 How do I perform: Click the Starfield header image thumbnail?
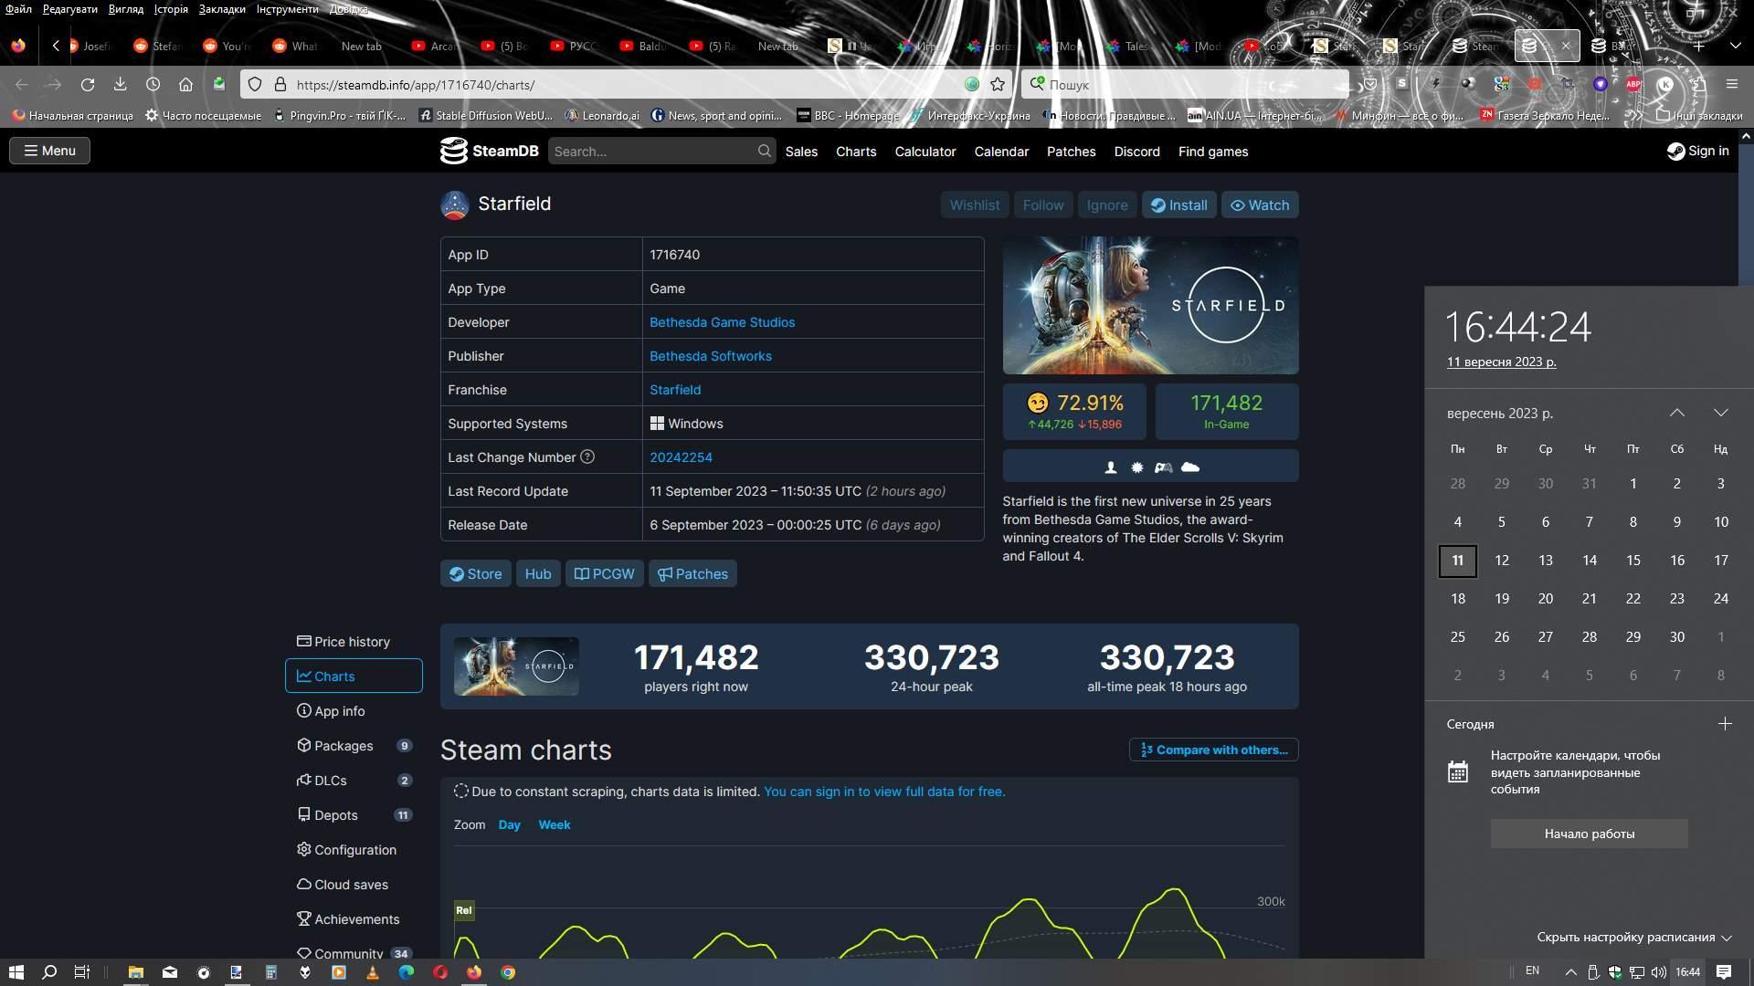click(x=1150, y=305)
